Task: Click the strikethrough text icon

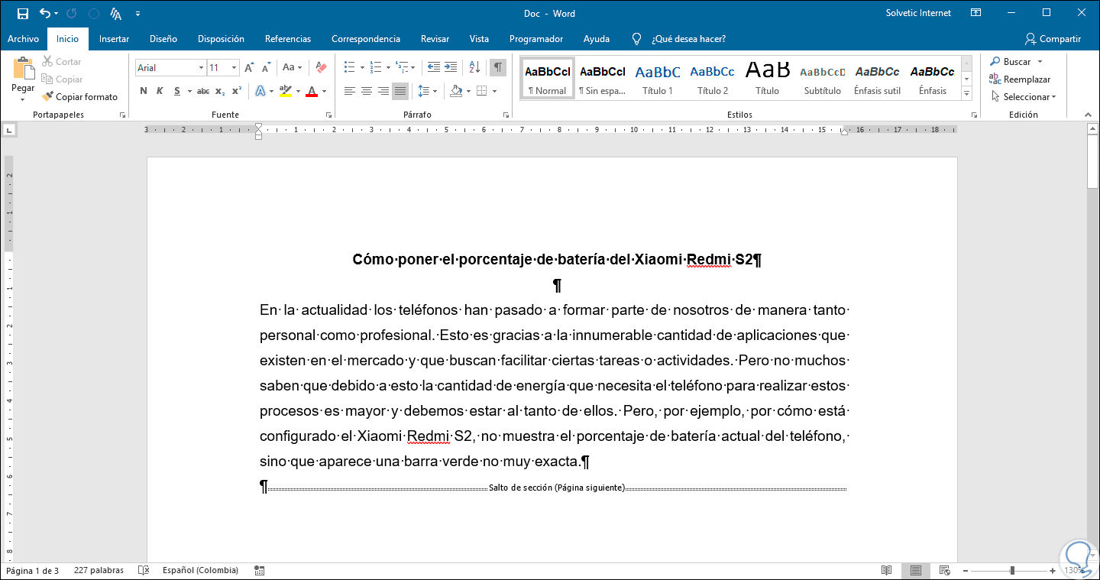Action: [203, 92]
